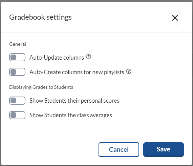
Task: Click the gray knob of the personal scores switch
Action: tap(13, 101)
